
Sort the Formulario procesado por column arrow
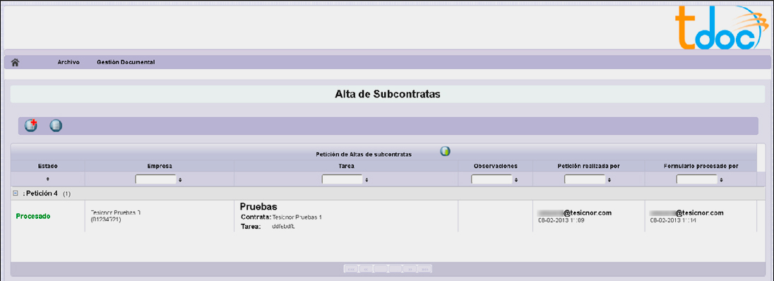[x=721, y=180]
